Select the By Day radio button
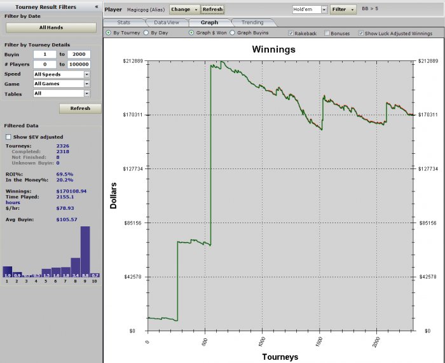 pyautogui.click(x=147, y=32)
